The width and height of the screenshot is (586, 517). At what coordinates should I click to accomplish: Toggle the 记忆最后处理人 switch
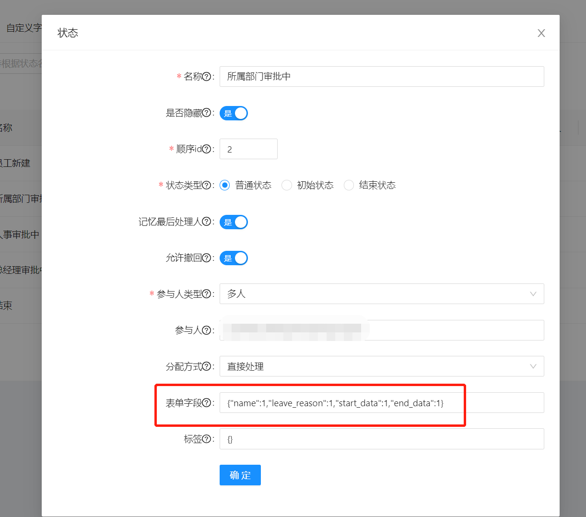(234, 222)
